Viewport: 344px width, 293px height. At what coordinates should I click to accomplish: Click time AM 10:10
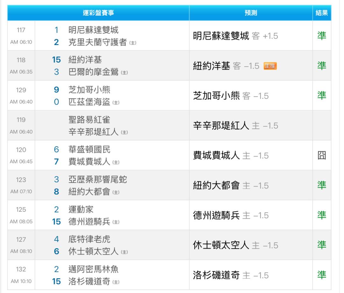pyautogui.click(x=21, y=281)
